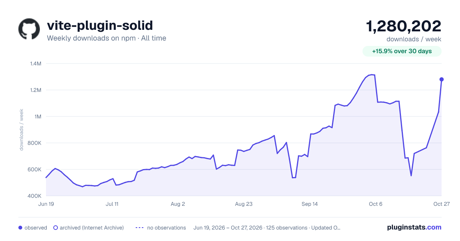Click the Aug 23 x-axis label
460x241 pixels.
click(x=244, y=204)
